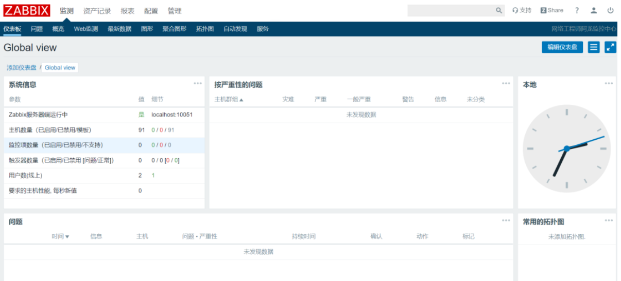Screen dimensions: 621x281
Task: Open the 报表 top menu
Action: 128,11
